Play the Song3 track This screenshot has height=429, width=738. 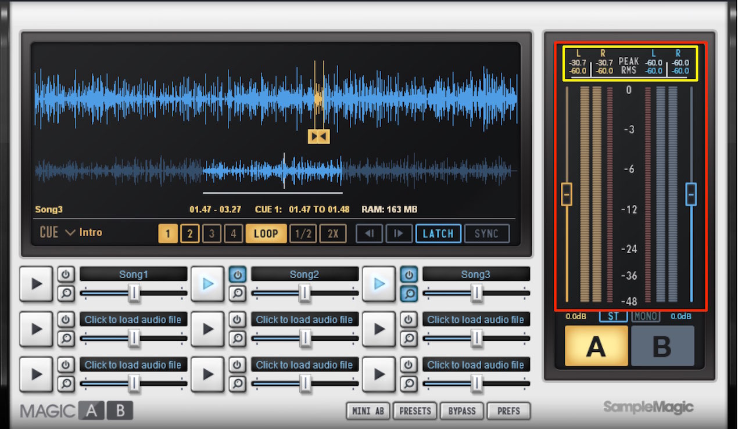[x=379, y=283]
